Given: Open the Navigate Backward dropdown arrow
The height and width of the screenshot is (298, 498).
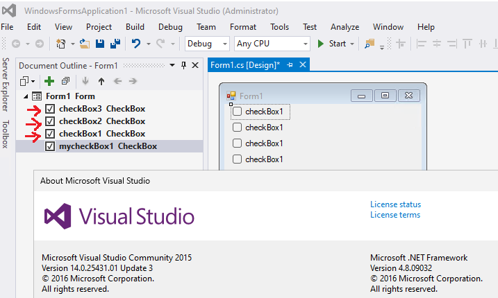Looking at the screenshot, I should (28, 44).
